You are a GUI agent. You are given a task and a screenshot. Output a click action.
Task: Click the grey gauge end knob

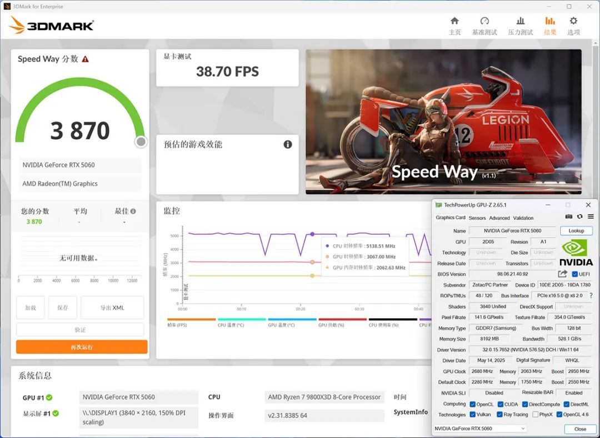141,142
